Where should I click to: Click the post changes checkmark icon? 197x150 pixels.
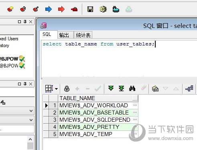click(98, 89)
